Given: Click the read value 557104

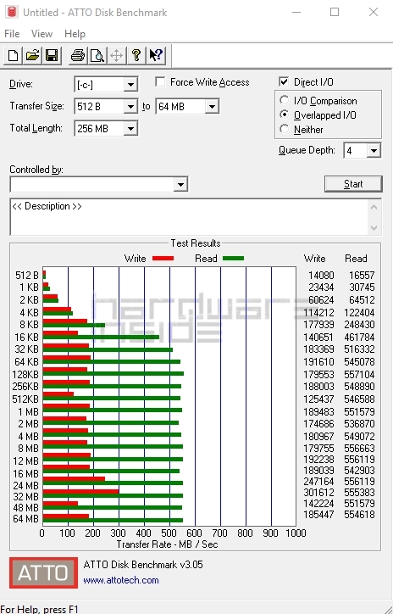Looking at the screenshot, I should [359, 374].
